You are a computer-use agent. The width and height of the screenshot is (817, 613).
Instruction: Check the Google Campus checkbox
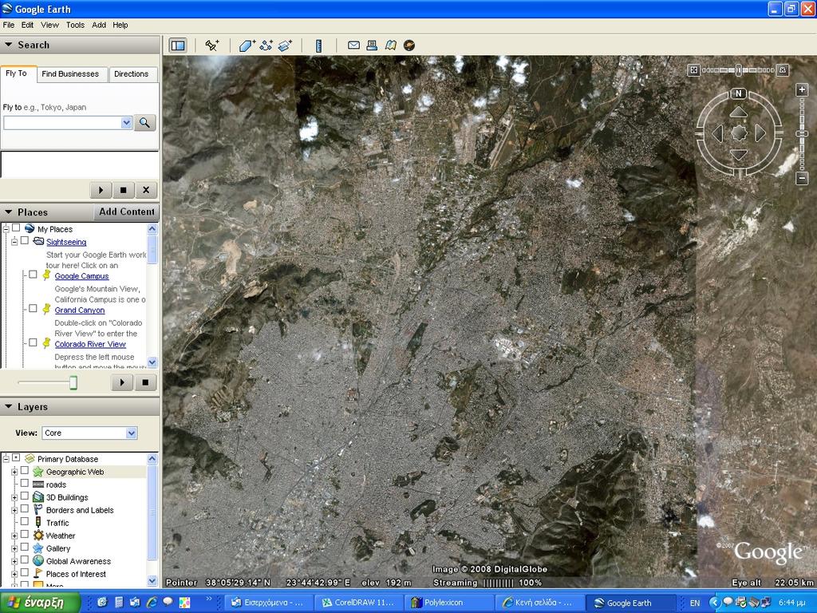[33, 275]
